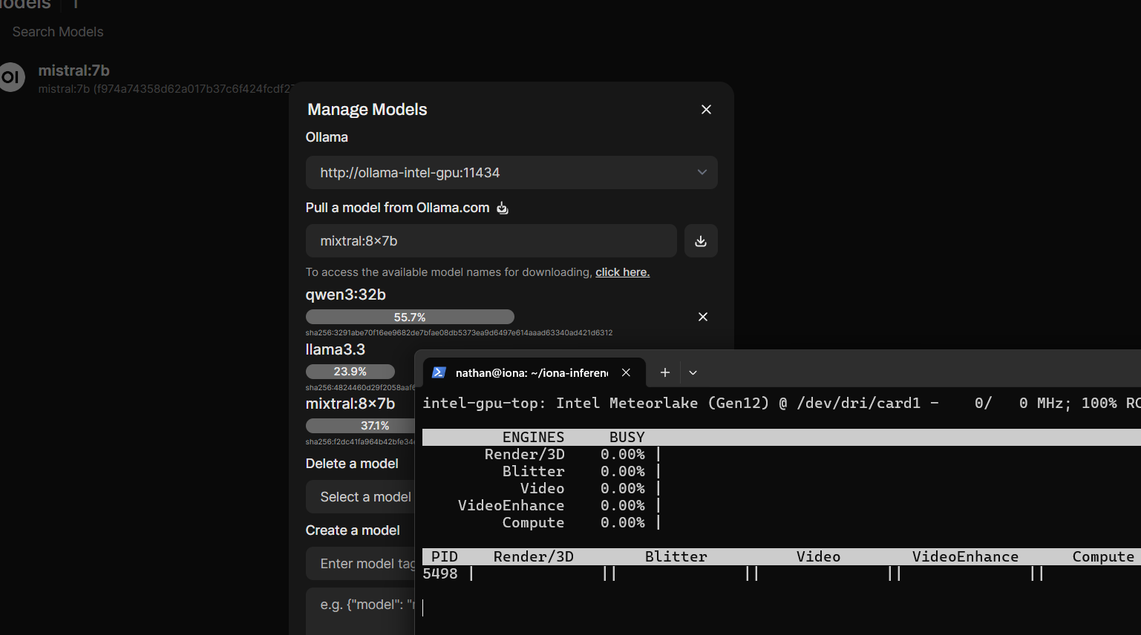Follow the 'click here.' model names link
This screenshot has width=1141, height=635.
click(x=622, y=272)
